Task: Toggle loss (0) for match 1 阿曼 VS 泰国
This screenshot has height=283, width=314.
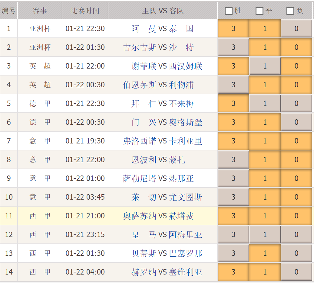Action: point(296,29)
